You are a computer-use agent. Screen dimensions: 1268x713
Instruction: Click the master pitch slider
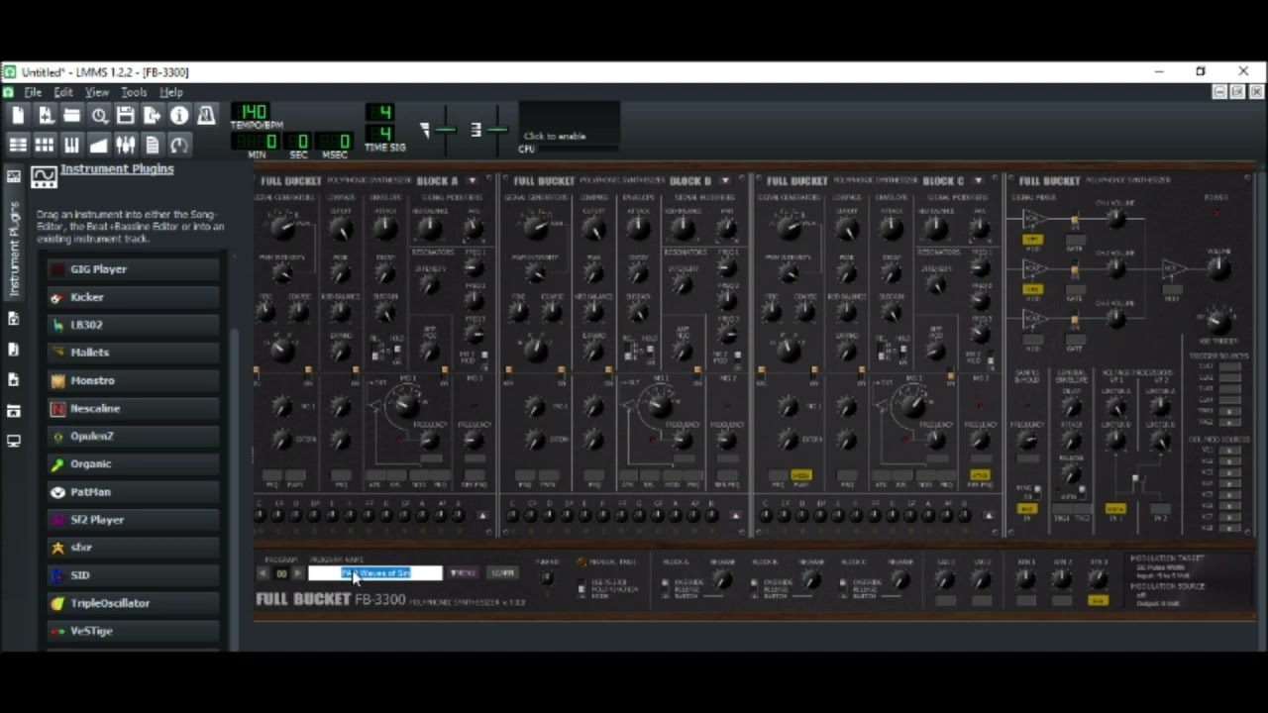pos(496,129)
